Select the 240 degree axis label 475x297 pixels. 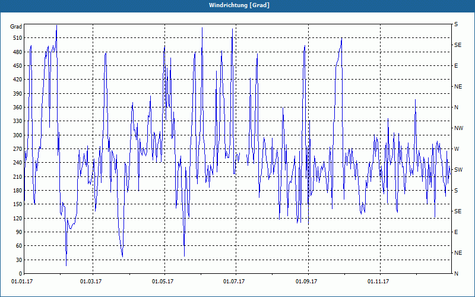tap(18, 163)
